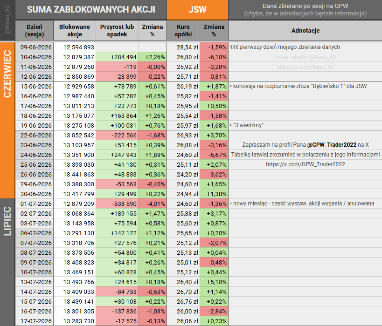The height and width of the screenshot is (326, 382).
Task: Select the -538 590 decrease cell
Action: tap(117, 204)
